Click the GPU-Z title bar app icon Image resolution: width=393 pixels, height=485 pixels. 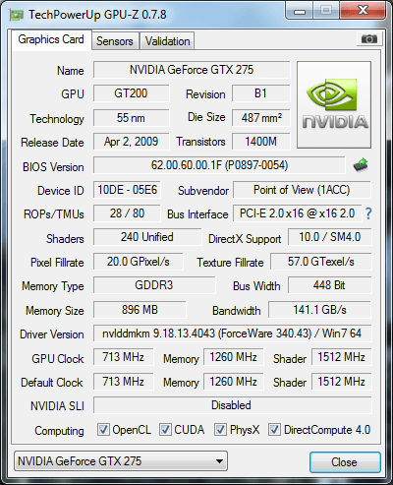(x=17, y=15)
